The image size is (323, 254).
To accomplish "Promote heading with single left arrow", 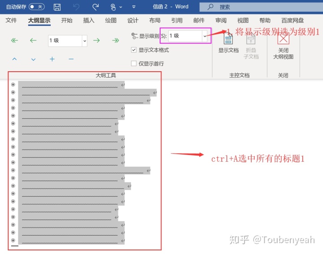I will tap(33, 40).
